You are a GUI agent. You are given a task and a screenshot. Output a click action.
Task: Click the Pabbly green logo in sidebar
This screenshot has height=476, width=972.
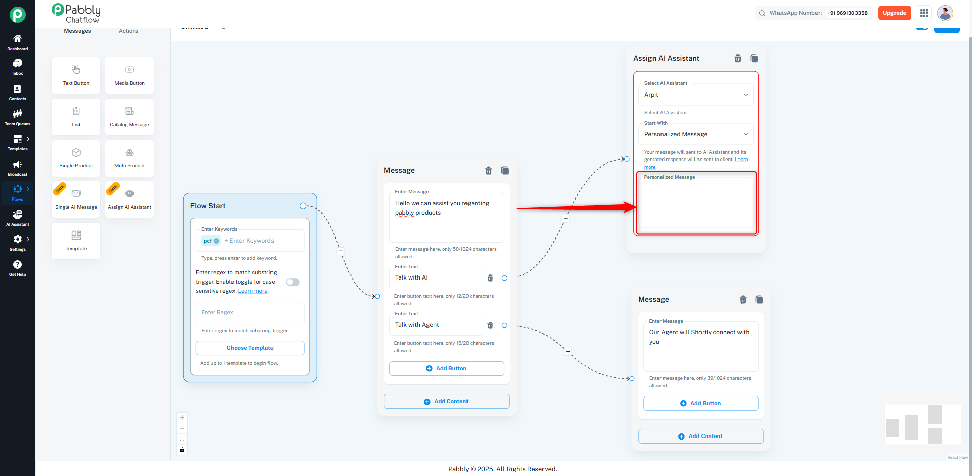pyautogui.click(x=18, y=15)
